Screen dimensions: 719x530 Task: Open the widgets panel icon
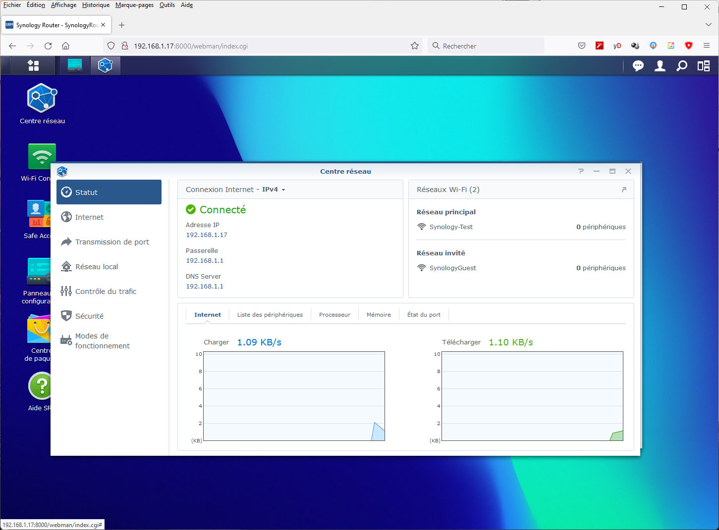tap(704, 66)
